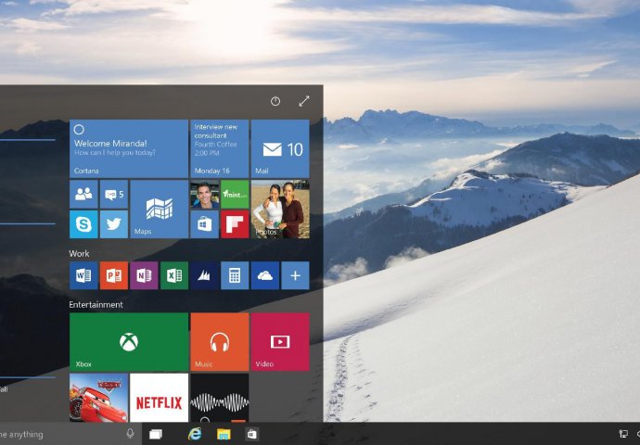Image resolution: width=640 pixels, height=445 pixels.
Task: Open the Store tile in Start menu
Action: 204,224
